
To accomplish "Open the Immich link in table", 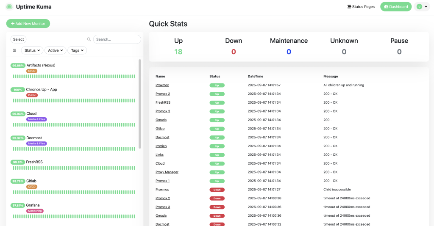I will [161, 146].
